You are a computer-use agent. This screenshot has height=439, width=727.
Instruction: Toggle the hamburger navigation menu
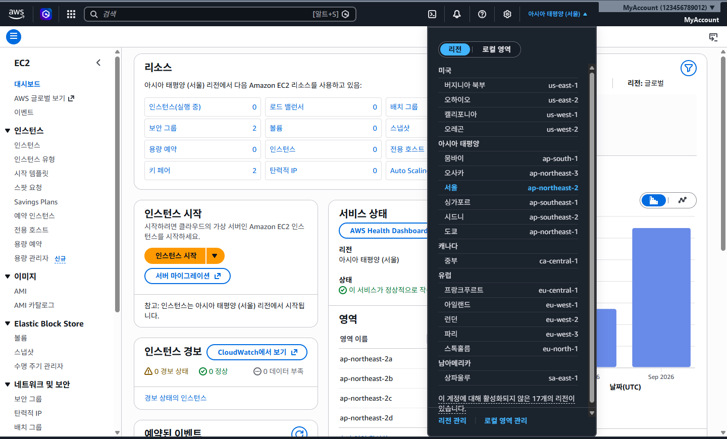(x=14, y=36)
